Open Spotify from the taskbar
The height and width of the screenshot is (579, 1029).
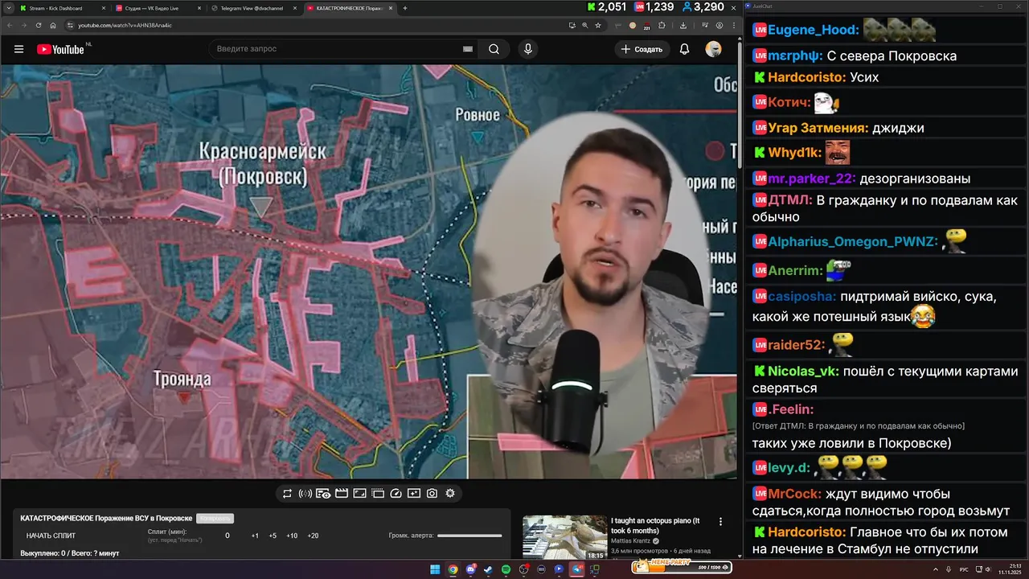pos(506,569)
